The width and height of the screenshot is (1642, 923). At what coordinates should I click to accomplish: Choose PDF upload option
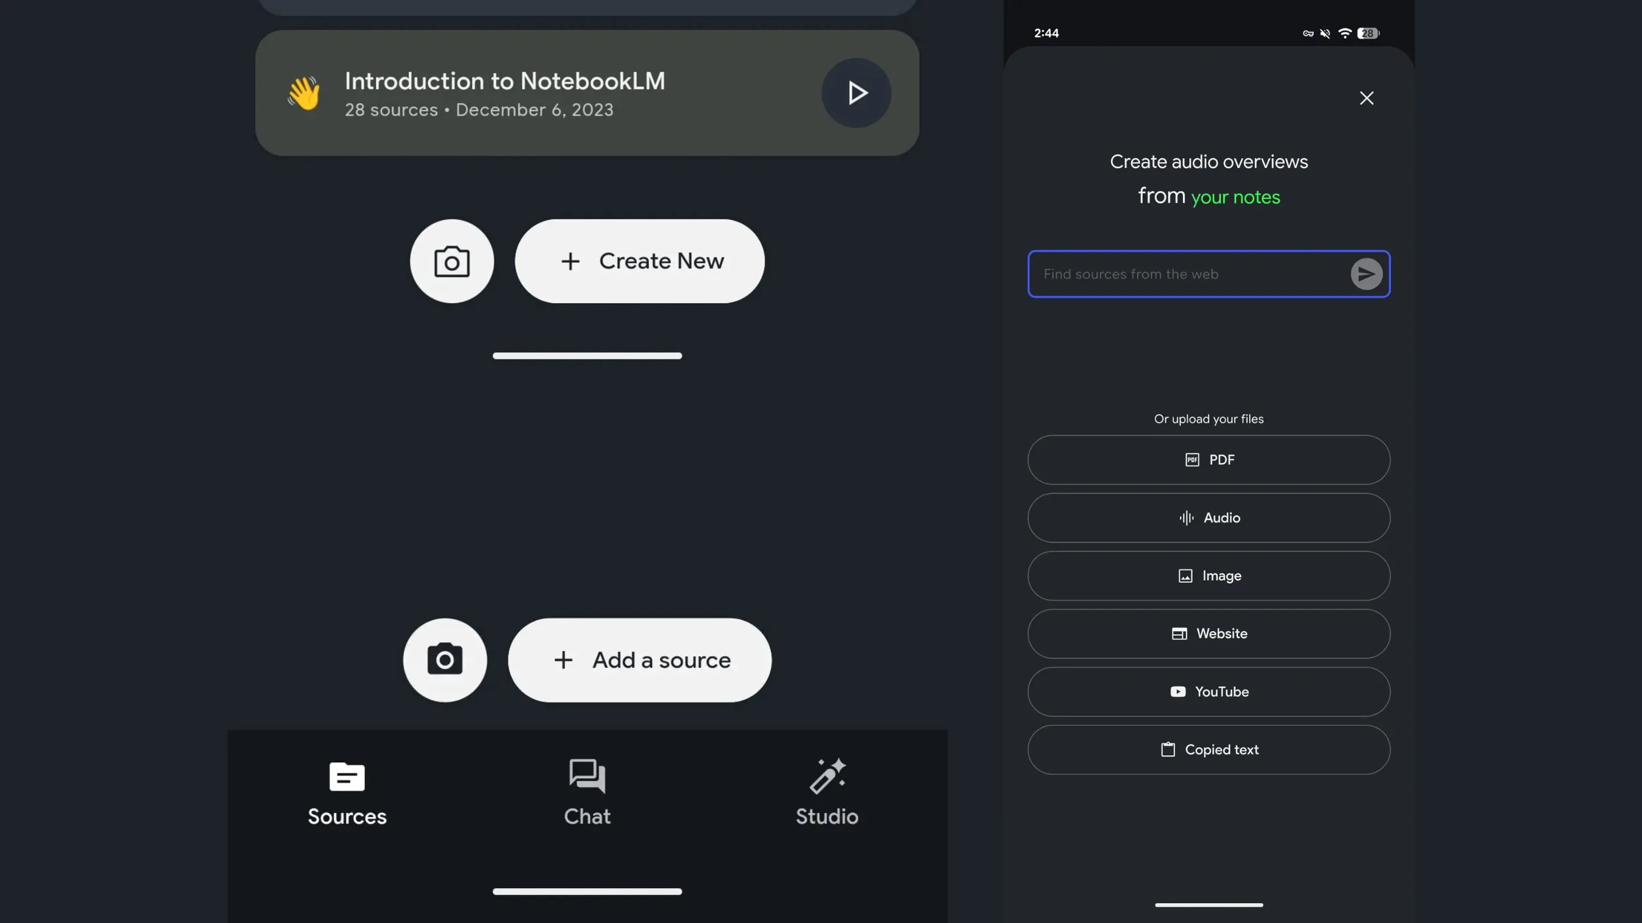tap(1209, 460)
